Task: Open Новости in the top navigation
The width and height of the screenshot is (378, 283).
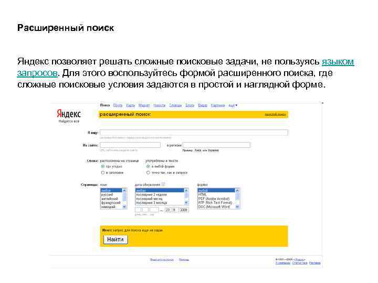Action: [160, 105]
